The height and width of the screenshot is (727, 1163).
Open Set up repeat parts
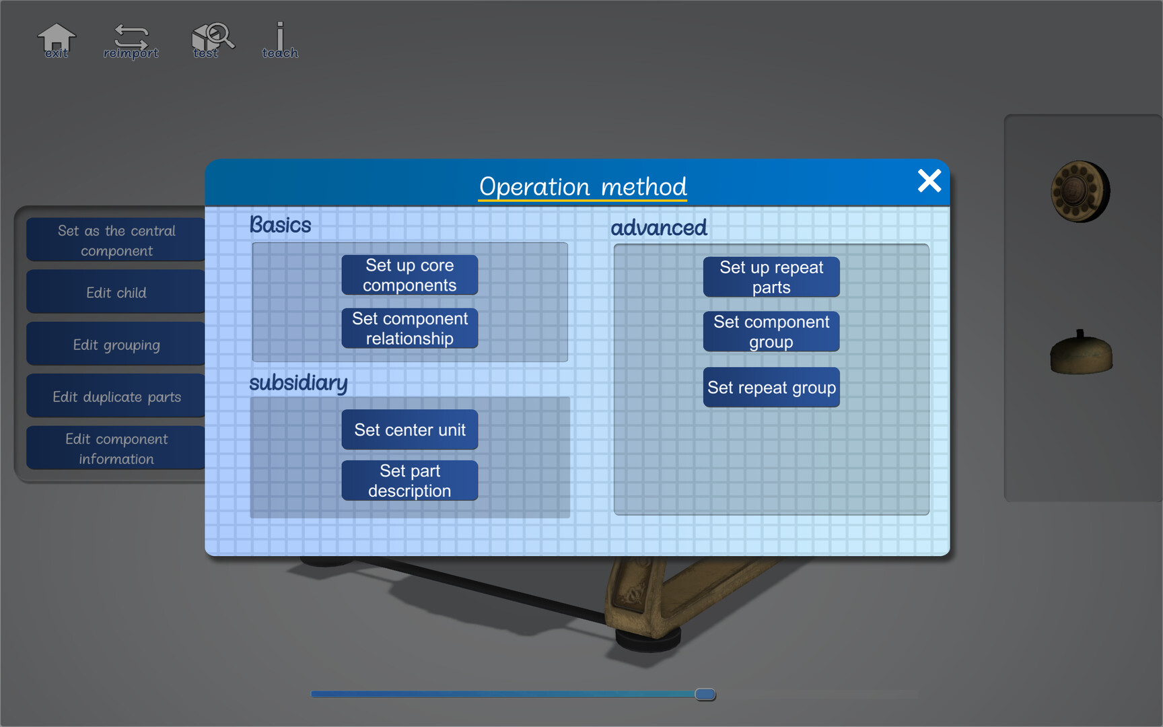point(771,277)
